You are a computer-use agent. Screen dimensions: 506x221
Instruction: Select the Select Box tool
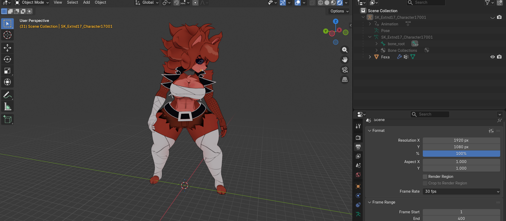(7, 24)
